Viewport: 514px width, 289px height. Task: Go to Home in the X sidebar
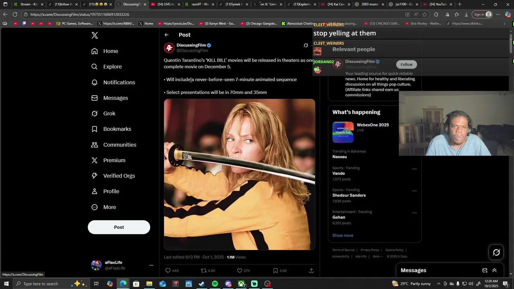105,51
